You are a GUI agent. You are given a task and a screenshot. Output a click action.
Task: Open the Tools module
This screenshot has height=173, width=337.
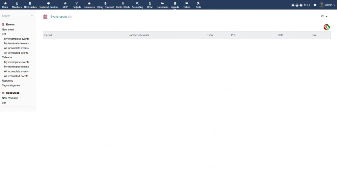(x=198, y=5)
